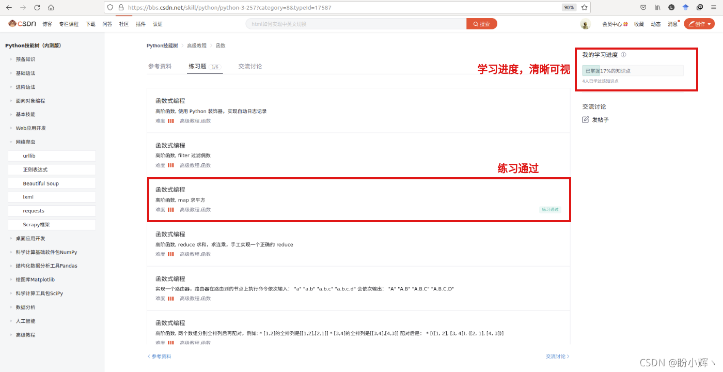Select the Scrapy框架 sidebar item
The width and height of the screenshot is (723, 372).
(x=52, y=225)
